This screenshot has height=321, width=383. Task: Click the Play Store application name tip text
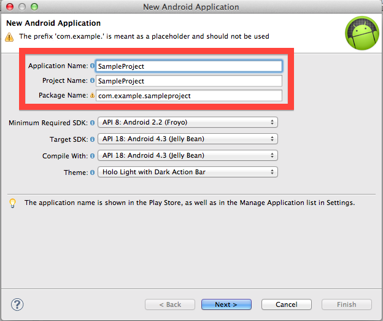(190, 203)
